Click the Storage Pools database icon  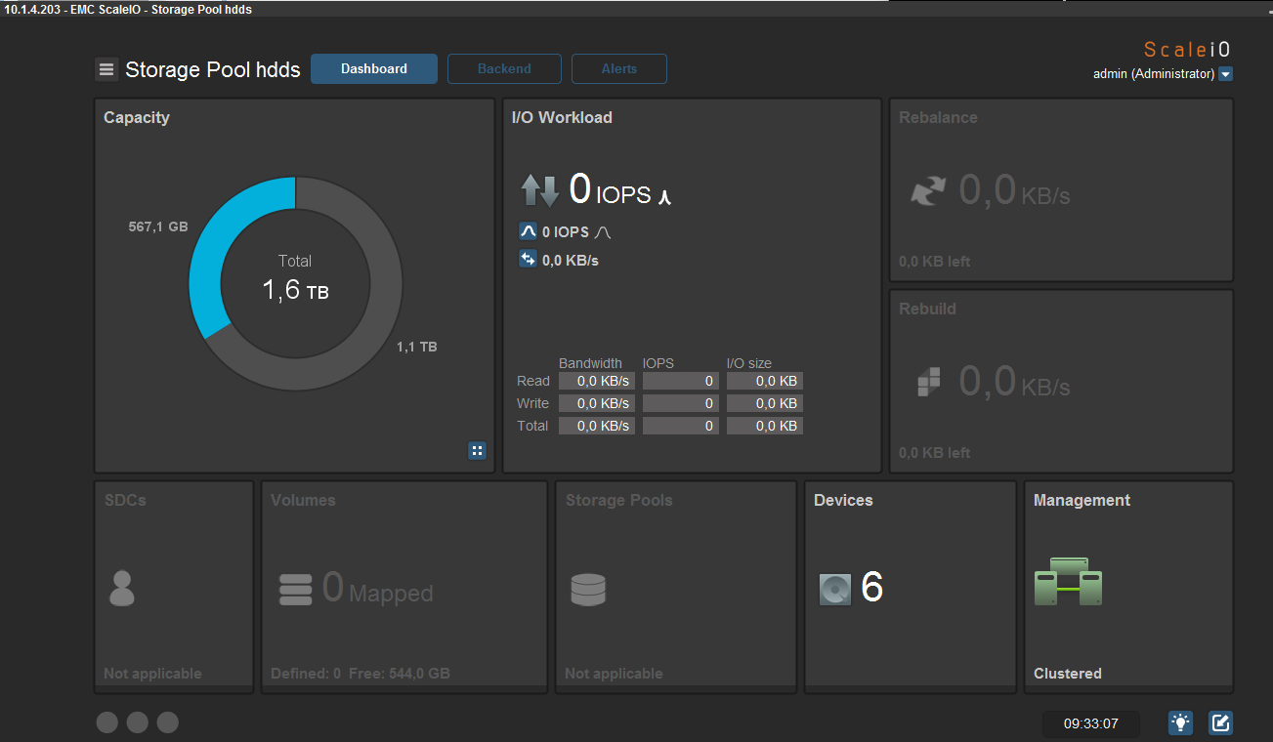pos(588,590)
